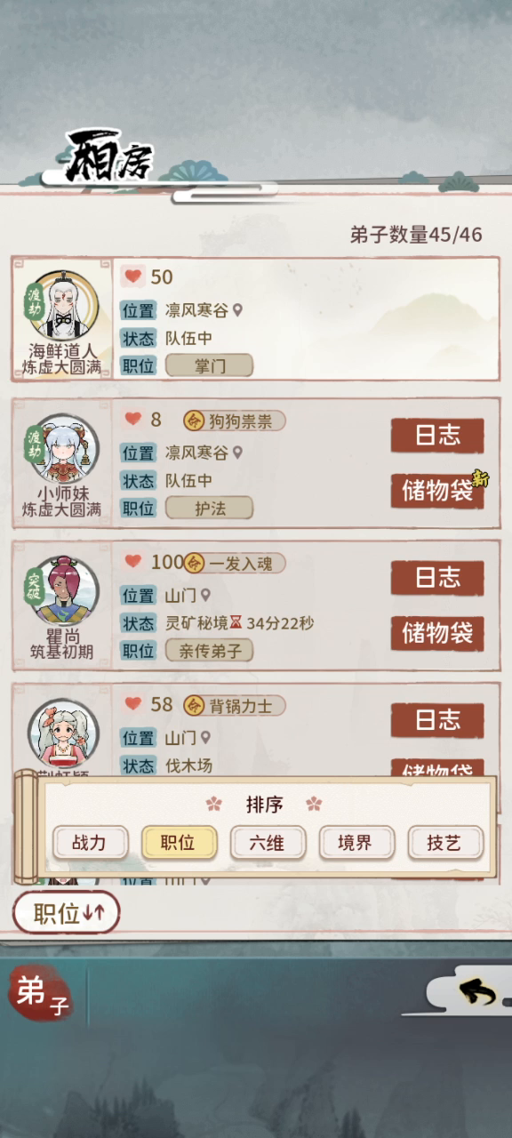512x1138 pixels.
Task: Pick 技艺 in the sort popup
Action: [445, 843]
